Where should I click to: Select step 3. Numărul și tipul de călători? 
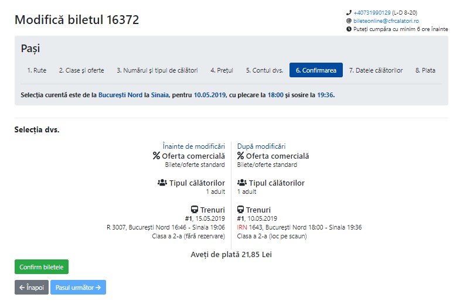tap(157, 70)
